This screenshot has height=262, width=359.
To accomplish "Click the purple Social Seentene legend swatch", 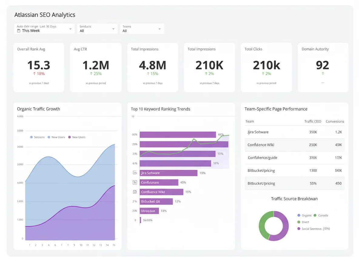I will (300, 229).
